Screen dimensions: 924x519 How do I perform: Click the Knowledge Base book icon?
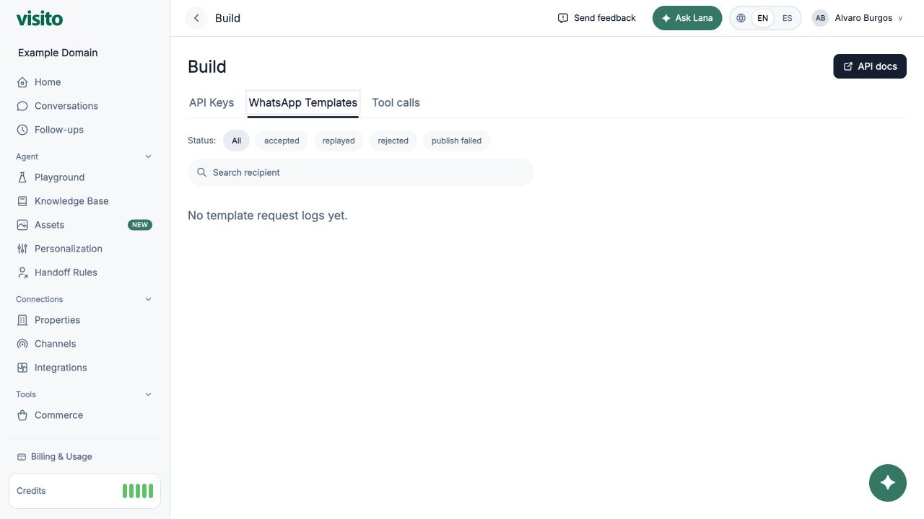pos(22,201)
